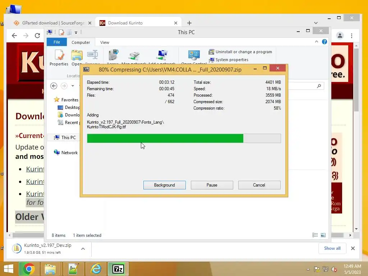The image size is (368, 276).
Task: Click the Chrome profile avatar icon
Action: (340, 36)
